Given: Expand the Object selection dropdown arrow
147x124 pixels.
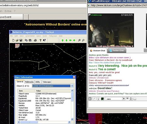Looking at the screenshot, I should [x=72, y=86].
